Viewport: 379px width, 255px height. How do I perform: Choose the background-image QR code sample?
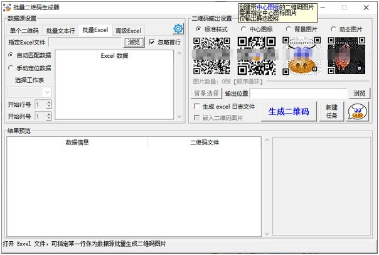[301, 56]
